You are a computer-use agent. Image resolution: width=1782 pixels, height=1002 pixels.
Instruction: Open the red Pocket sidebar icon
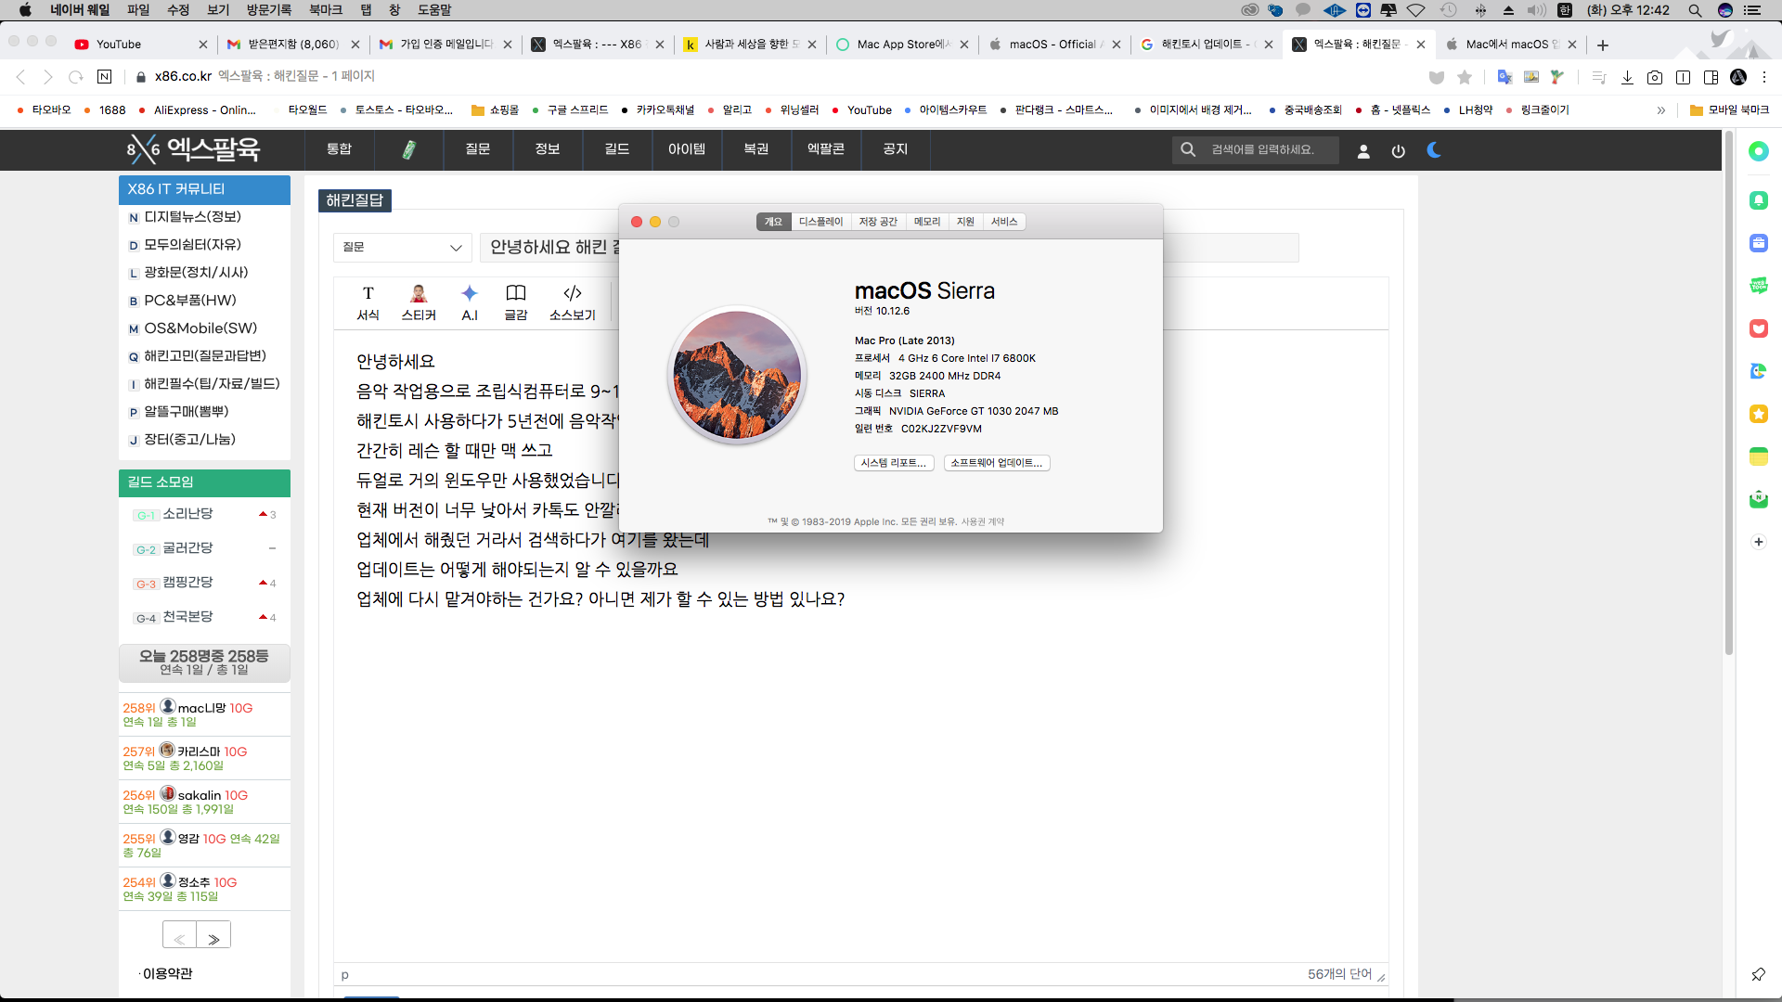pyautogui.click(x=1759, y=328)
